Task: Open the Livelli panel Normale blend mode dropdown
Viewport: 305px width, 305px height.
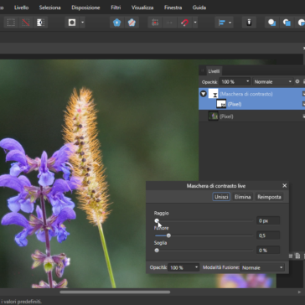Action: tap(272, 81)
